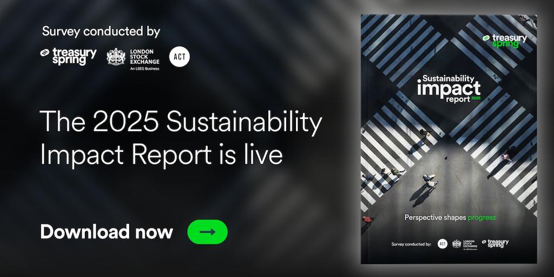Click "LONDON STOCK EXCHANGE" wordmark text at top left

144,57
